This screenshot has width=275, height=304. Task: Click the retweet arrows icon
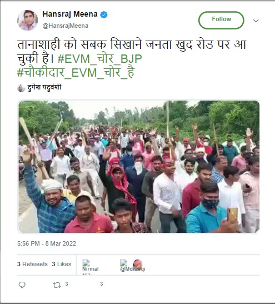[57, 285]
